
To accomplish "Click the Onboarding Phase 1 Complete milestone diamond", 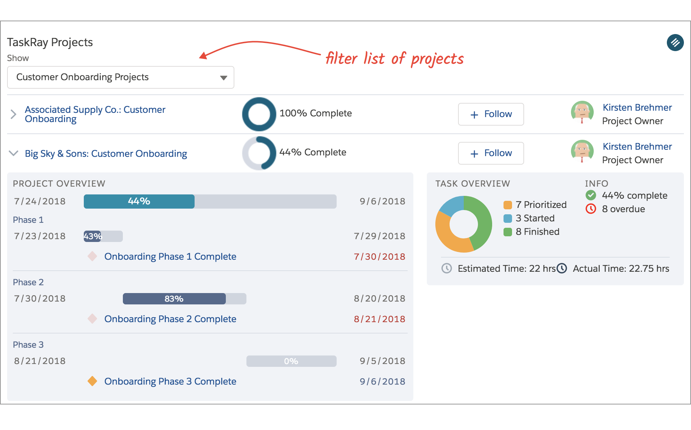I will coord(92,256).
